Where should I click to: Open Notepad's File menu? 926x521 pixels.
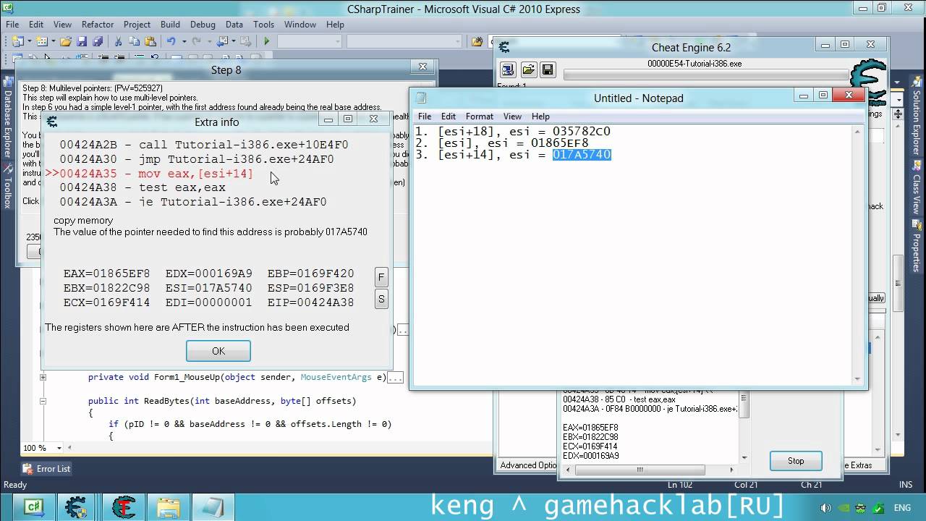tap(425, 117)
